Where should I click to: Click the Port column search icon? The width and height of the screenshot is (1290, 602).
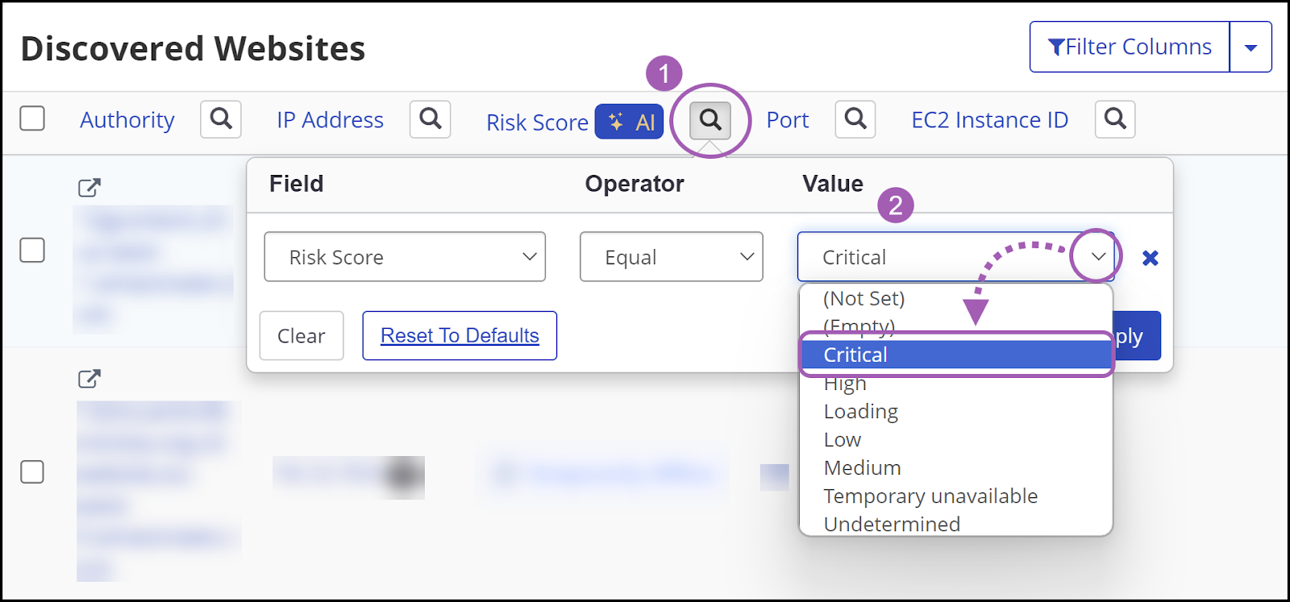855,119
